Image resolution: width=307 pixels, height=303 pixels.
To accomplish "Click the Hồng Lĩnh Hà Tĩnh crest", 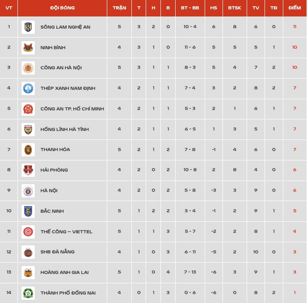I will point(28,130).
